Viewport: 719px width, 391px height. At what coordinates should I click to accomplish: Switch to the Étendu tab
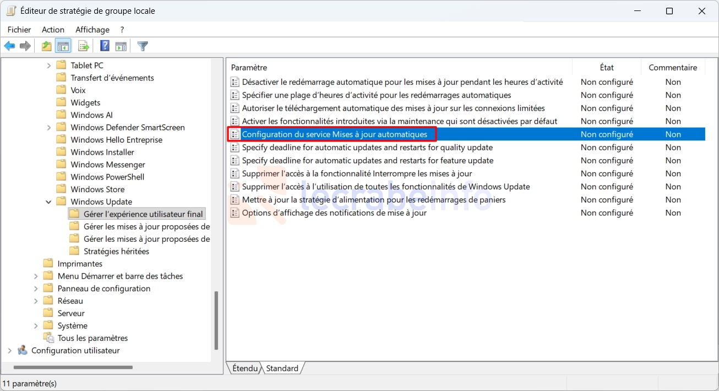click(x=244, y=368)
